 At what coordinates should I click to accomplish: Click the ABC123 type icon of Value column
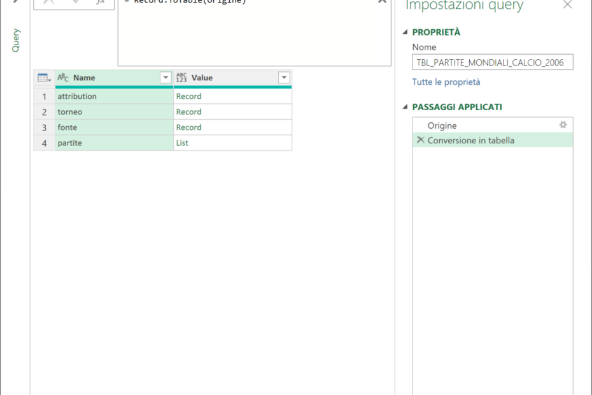click(x=181, y=78)
